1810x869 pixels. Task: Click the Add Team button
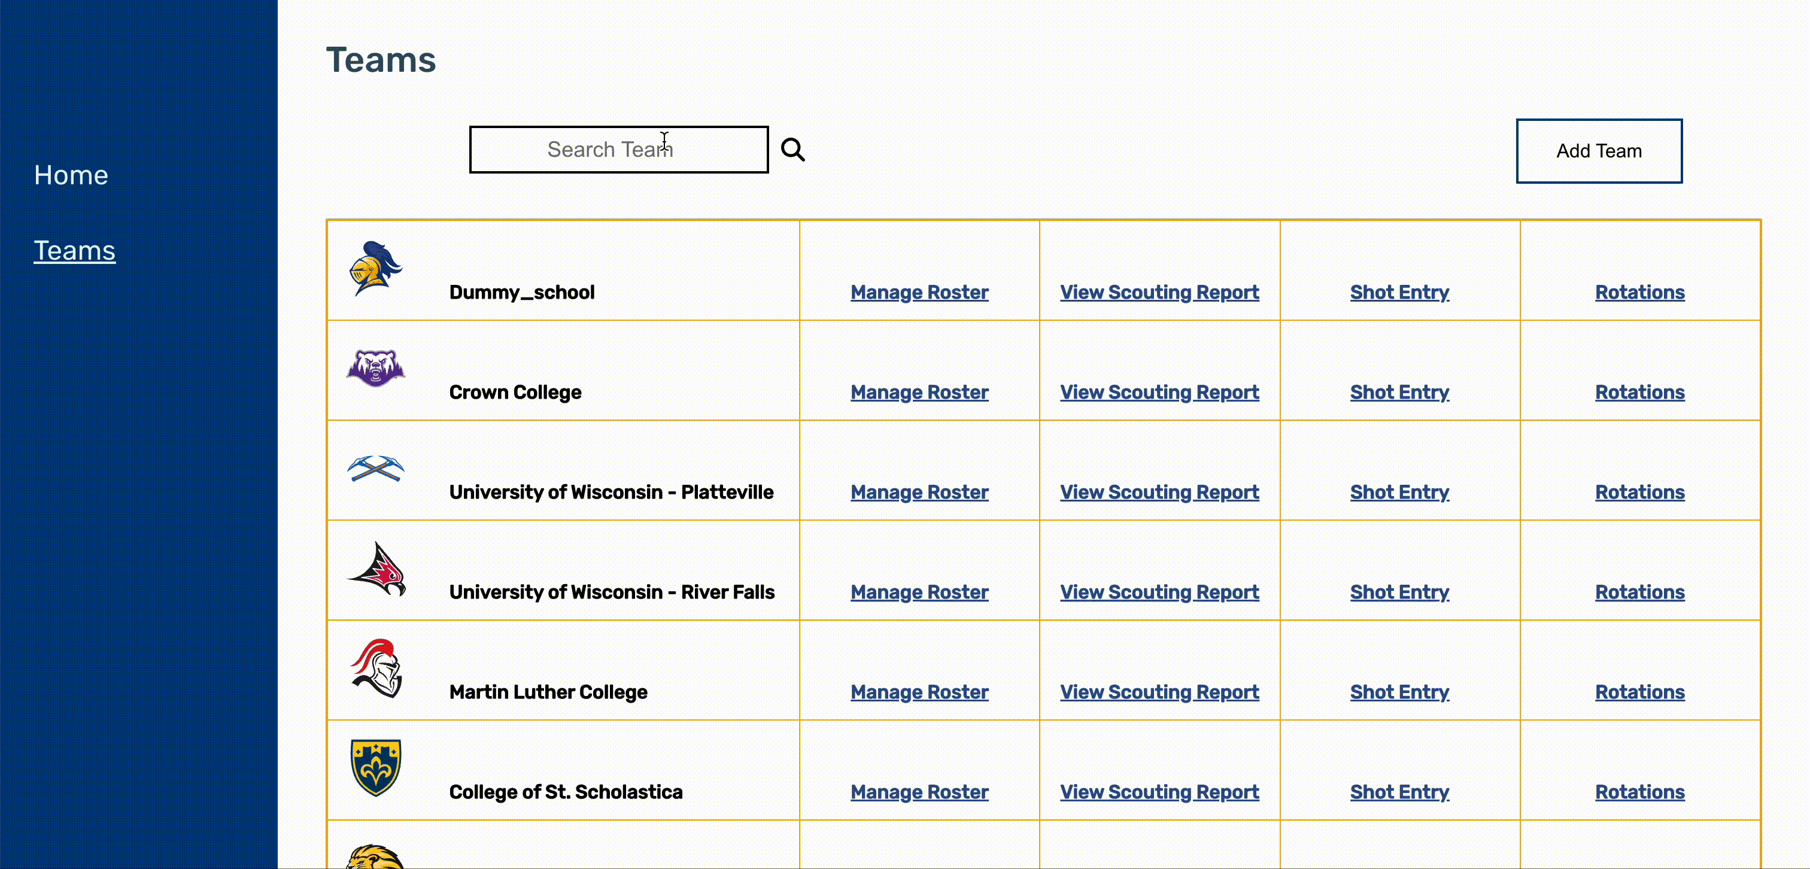pos(1599,150)
